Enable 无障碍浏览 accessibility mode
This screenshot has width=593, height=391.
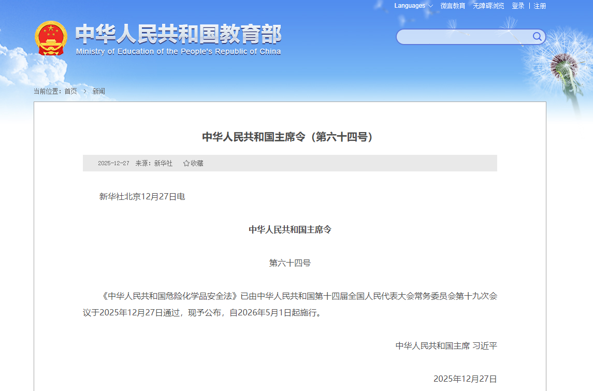pyautogui.click(x=488, y=6)
